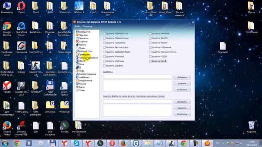Click Удалить button for the delete-by-mask list
The height and width of the screenshot is (147, 262).
tap(182, 108)
